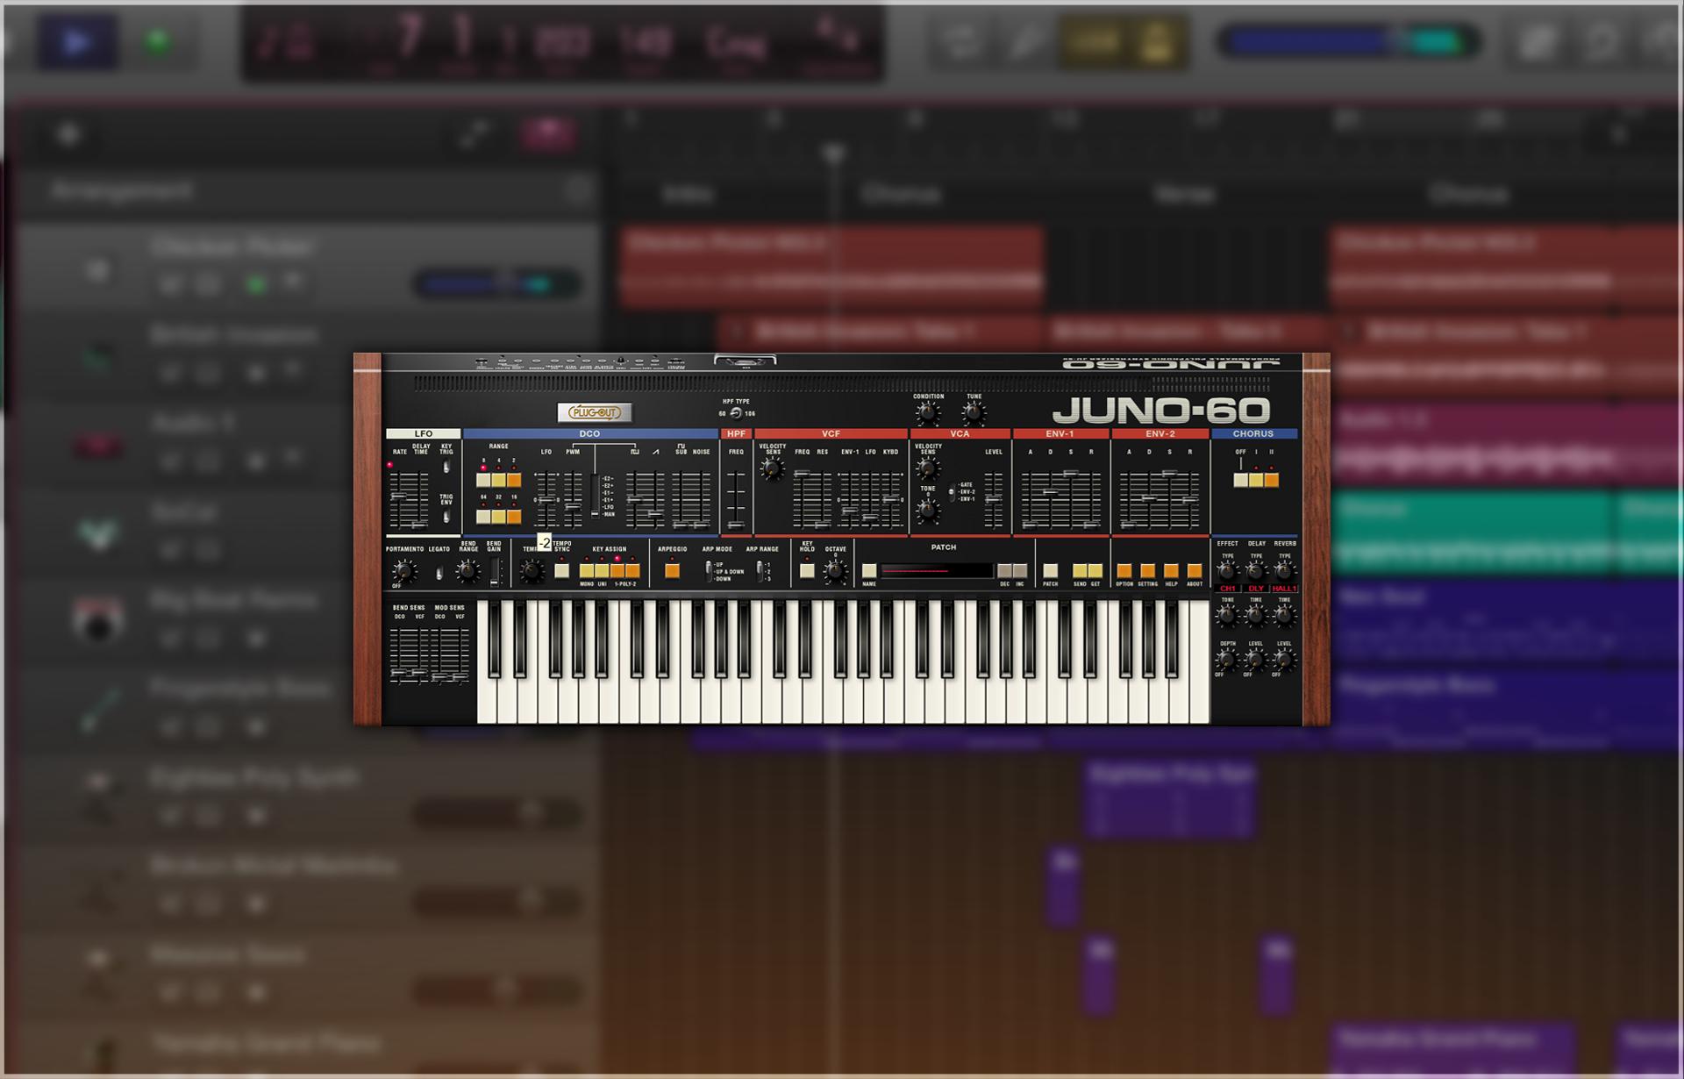Select UNI key assign button
The height and width of the screenshot is (1079, 1684).
pos(602,571)
